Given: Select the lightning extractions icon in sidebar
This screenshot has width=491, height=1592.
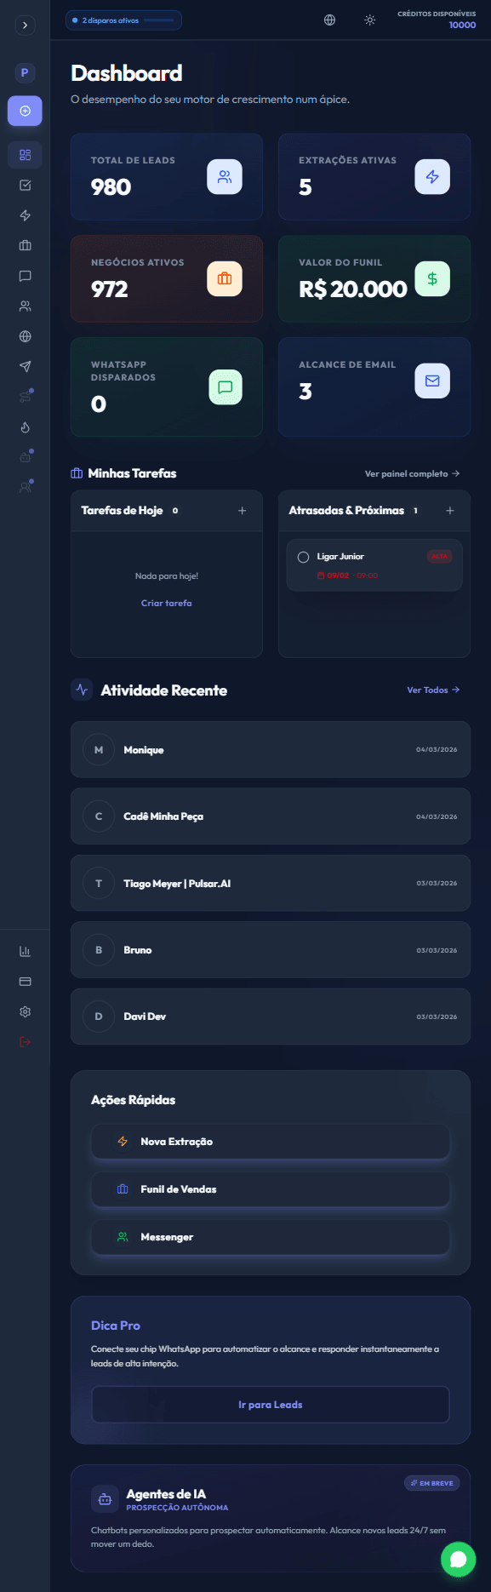Looking at the screenshot, I should coord(25,215).
